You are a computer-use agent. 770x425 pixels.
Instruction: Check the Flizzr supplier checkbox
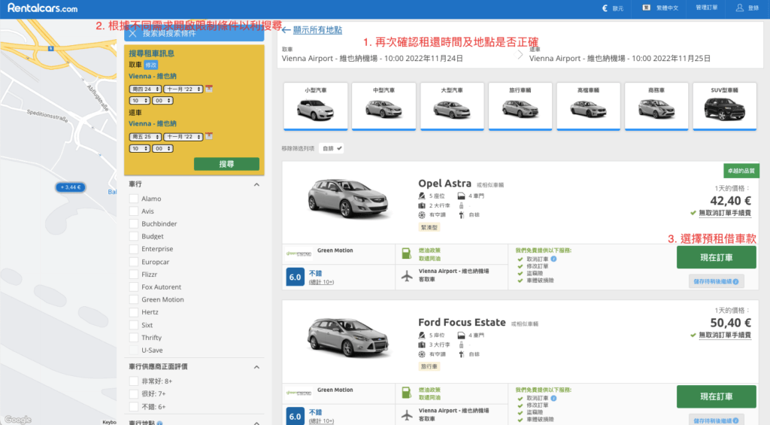134,275
